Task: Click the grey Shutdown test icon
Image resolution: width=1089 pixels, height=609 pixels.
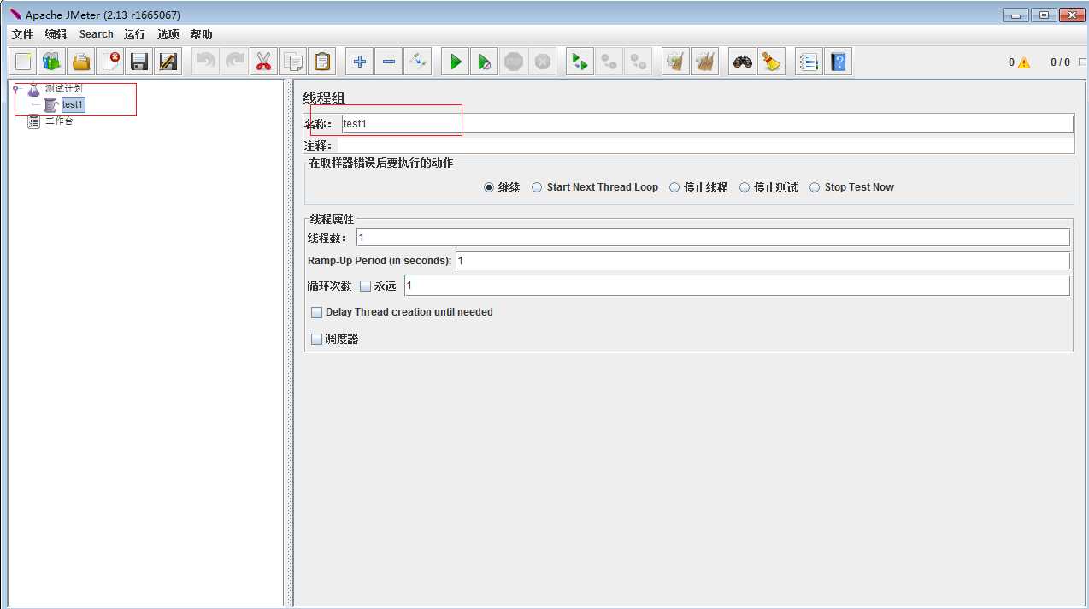Action: [x=543, y=62]
